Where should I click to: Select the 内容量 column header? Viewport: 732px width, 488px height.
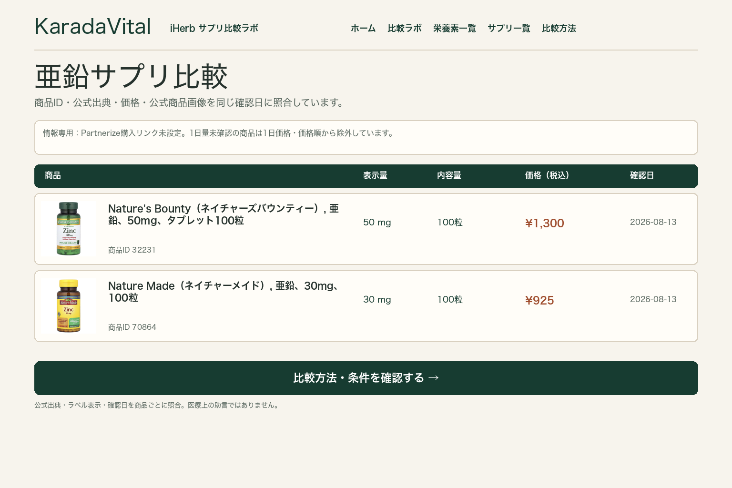[x=449, y=175]
